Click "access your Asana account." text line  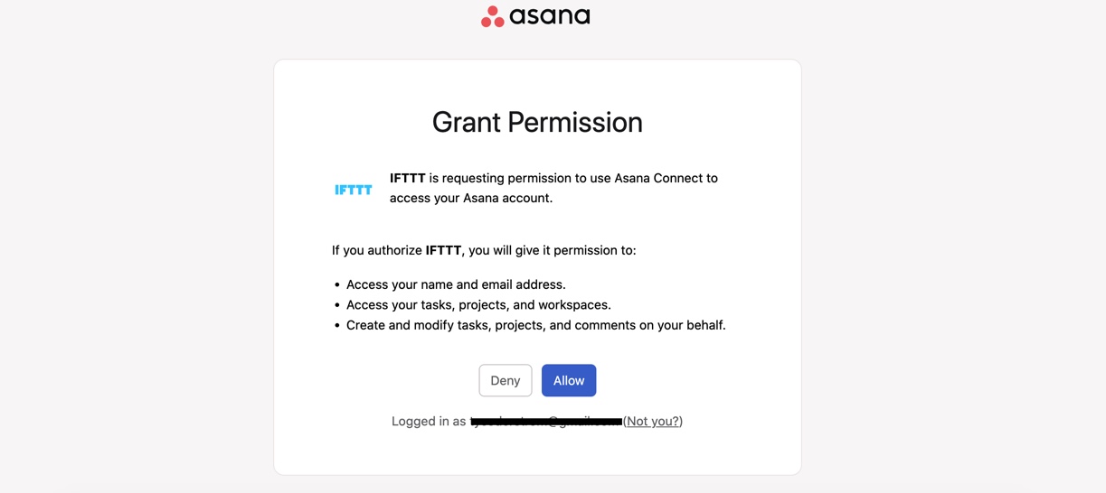(x=471, y=198)
